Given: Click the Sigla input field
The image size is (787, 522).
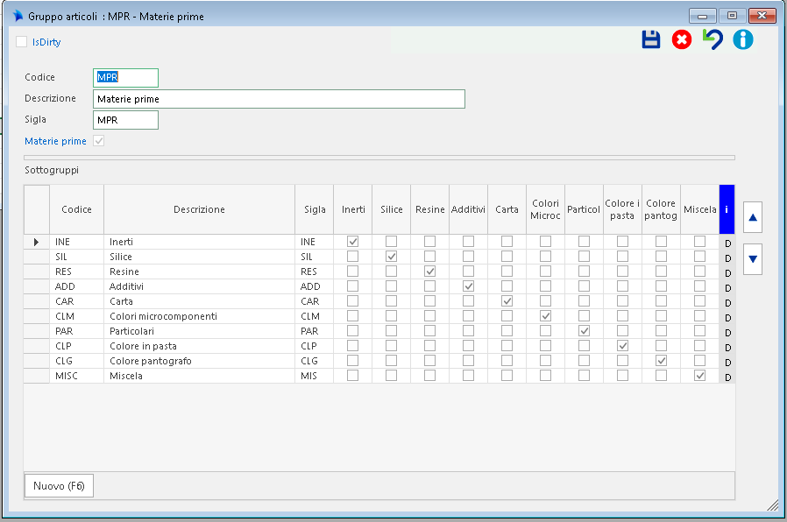Looking at the screenshot, I should click(125, 120).
